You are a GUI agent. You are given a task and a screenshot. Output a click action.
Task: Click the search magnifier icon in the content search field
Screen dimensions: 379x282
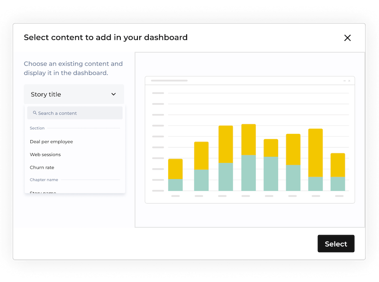tap(35, 113)
